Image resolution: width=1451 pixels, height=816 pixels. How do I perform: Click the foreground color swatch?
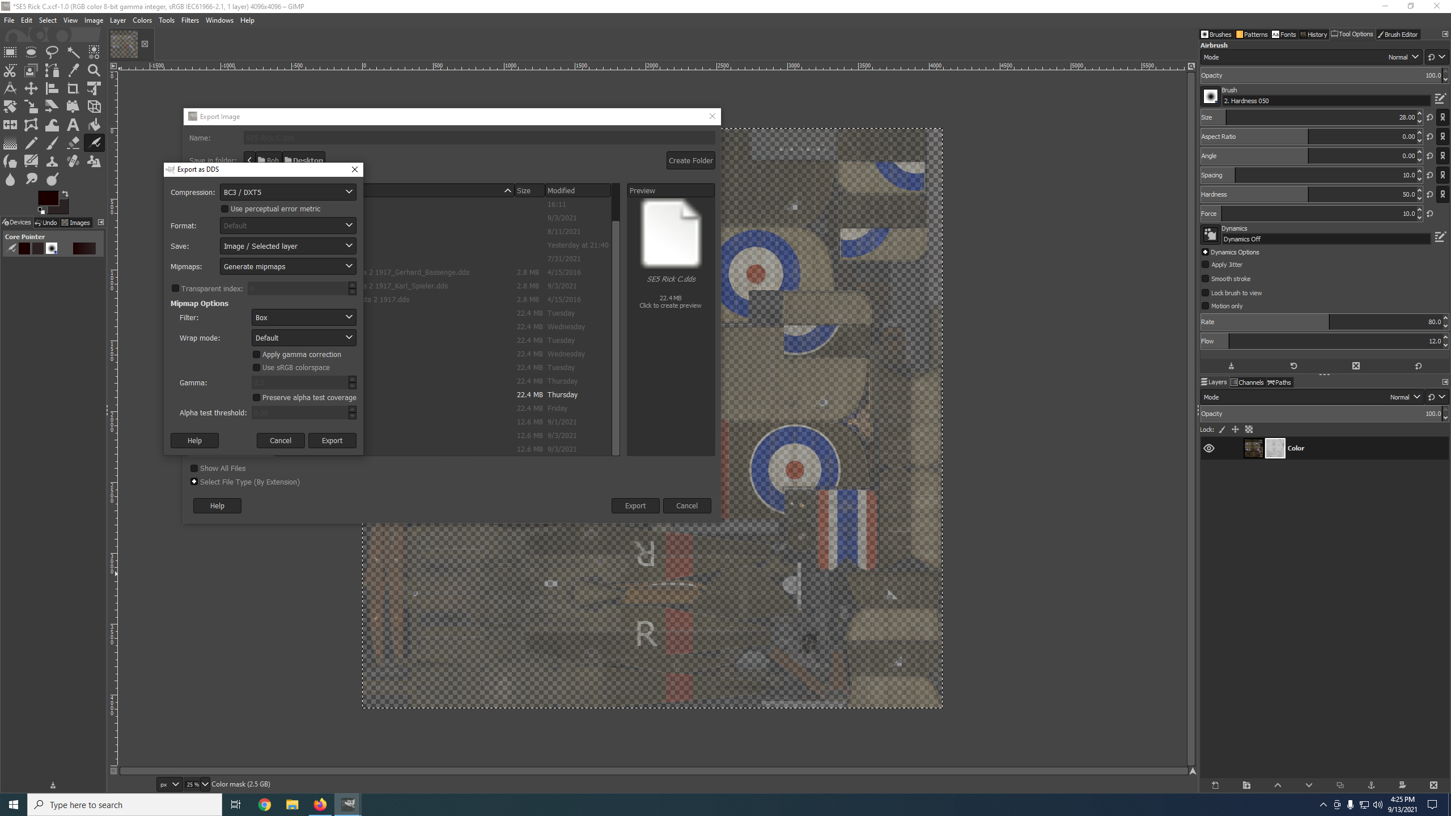(48, 198)
